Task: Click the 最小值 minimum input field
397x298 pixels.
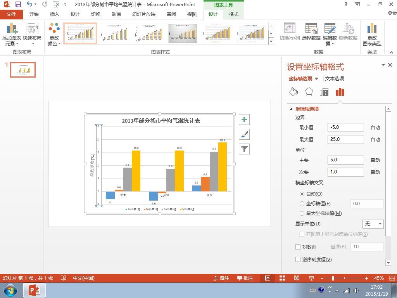Action: click(x=345, y=127)
